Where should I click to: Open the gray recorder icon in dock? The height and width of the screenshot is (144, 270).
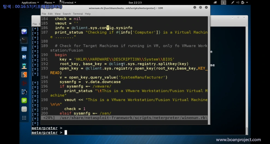tap(24, 109)
